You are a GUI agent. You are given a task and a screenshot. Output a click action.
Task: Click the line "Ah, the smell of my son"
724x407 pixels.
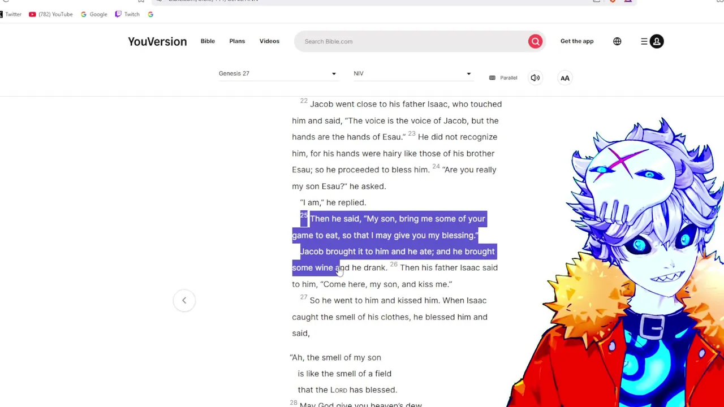[335, 358]
